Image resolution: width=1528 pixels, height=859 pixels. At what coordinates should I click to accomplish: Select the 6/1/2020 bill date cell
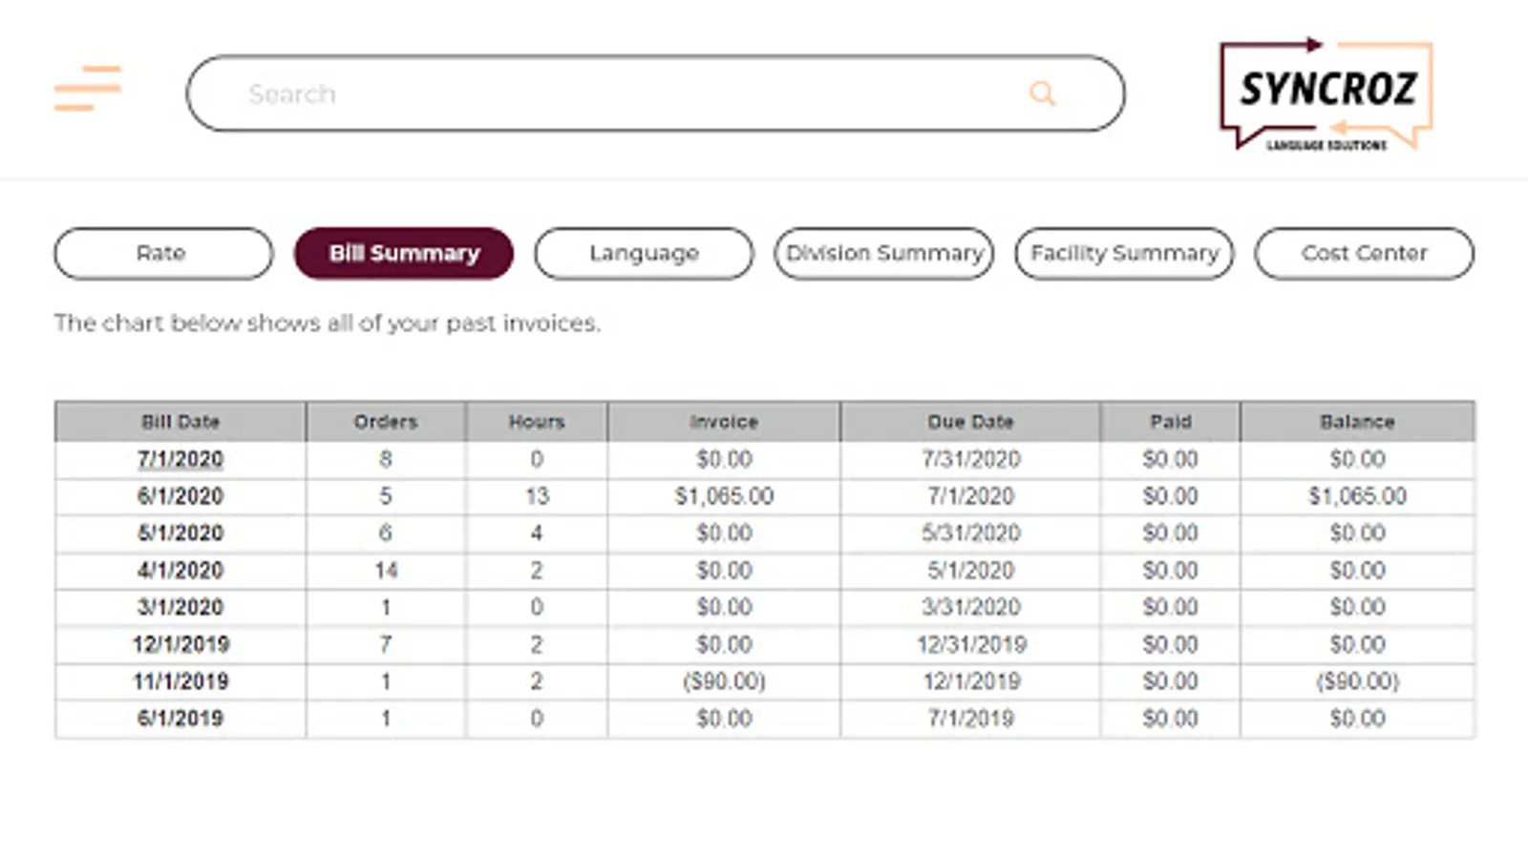tap(180, 496)
